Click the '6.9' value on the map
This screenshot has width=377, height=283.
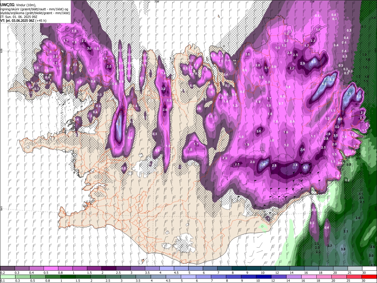point(324,84)
